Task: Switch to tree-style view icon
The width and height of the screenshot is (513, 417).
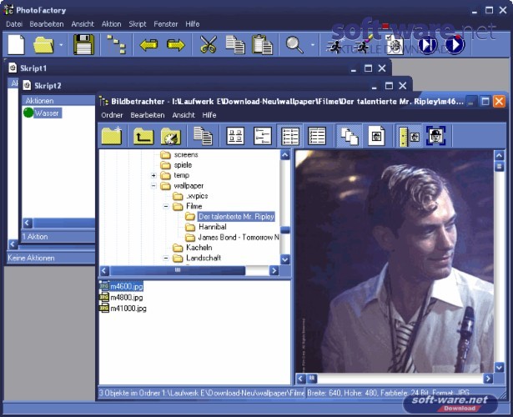Action: tap(263, 136)
